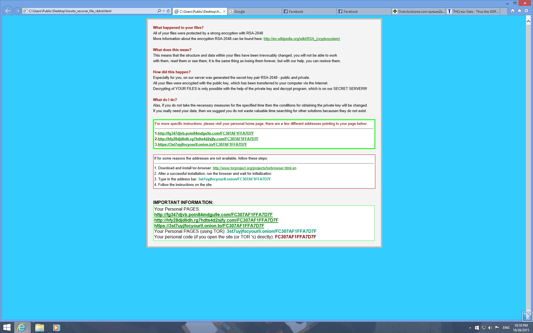The width and height of the screenshot is (533, 333).
Task: Open the Home page icon
Action: tap(513, 11)
